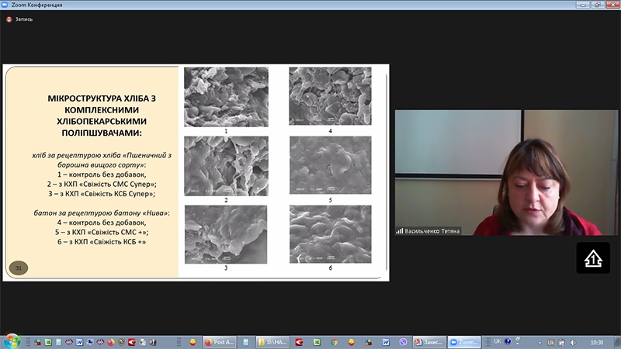This screenshot has width=621, height=349.
Task: Click micrograph image number 1
Action: point(225,96)
